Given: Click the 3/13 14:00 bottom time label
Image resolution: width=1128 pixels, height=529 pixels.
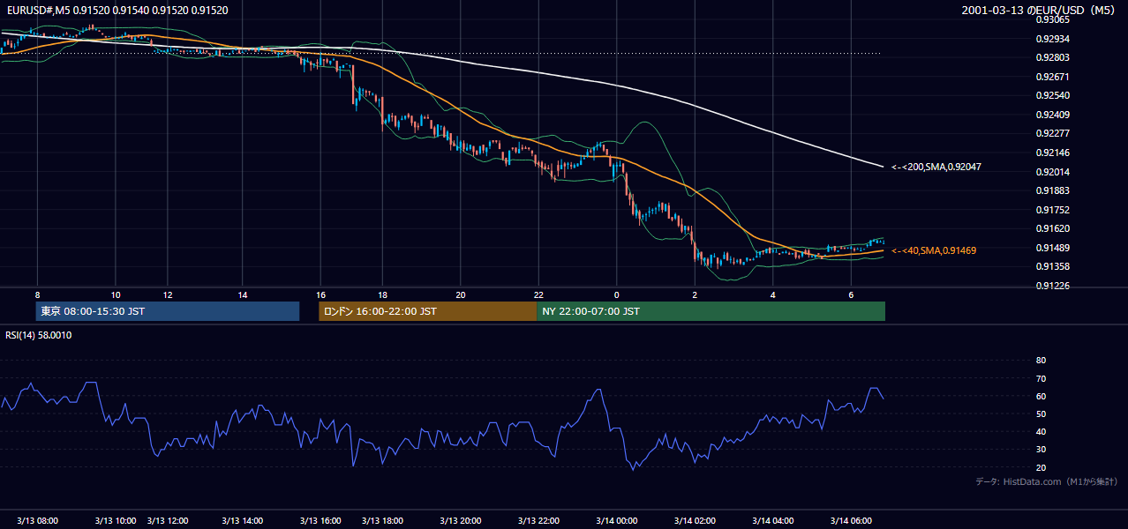Looking at the screenshot, I should 243,521.
